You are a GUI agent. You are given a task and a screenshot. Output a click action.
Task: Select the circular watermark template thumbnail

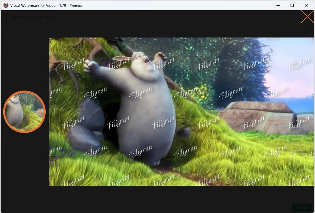[x=24, y=112]
